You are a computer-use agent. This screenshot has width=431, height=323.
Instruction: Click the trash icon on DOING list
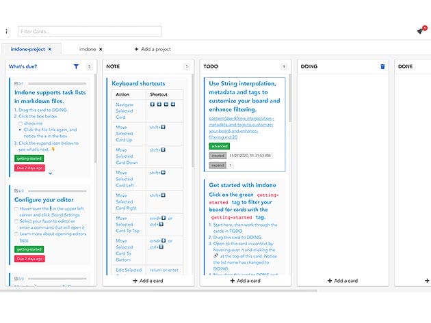pos(382,67)
